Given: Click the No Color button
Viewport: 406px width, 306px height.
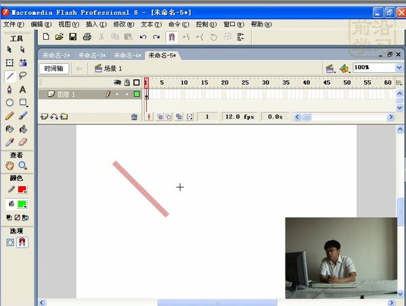Looking at the screenshot, I should coord(17,217).
